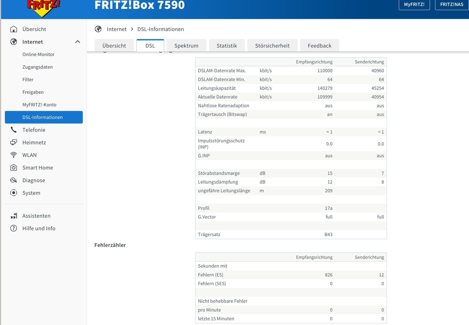The image size is (469, 325).
Task: Open the Statistik tab
Action: click(x=227, y=46)
